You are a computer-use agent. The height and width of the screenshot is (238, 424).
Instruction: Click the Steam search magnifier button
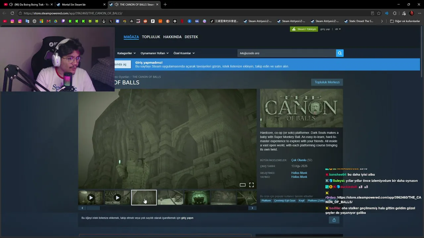(x=340, y=53)
